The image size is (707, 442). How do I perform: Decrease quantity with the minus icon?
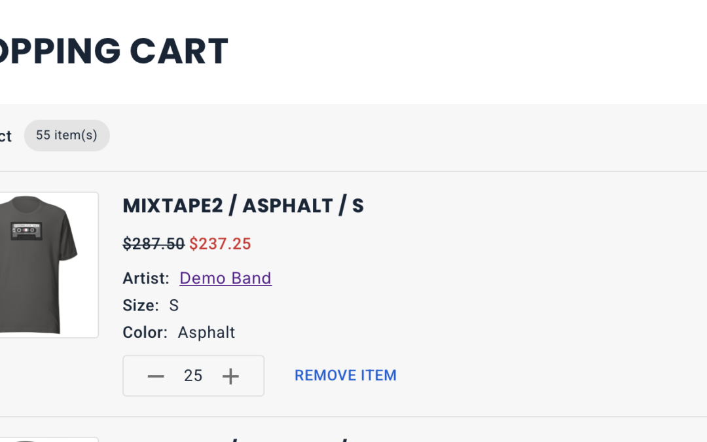click(156, 376)
